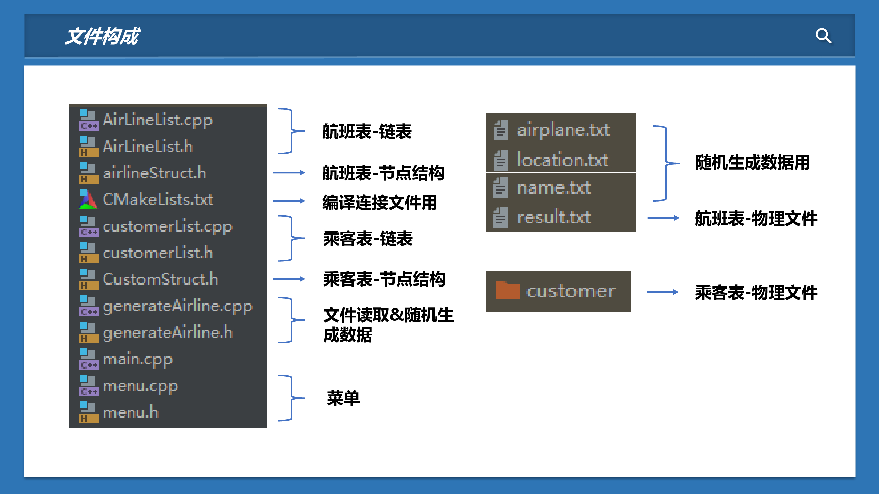
Task: Click the C++ icon beside customerList.cpp
Action: coord(88,226)
